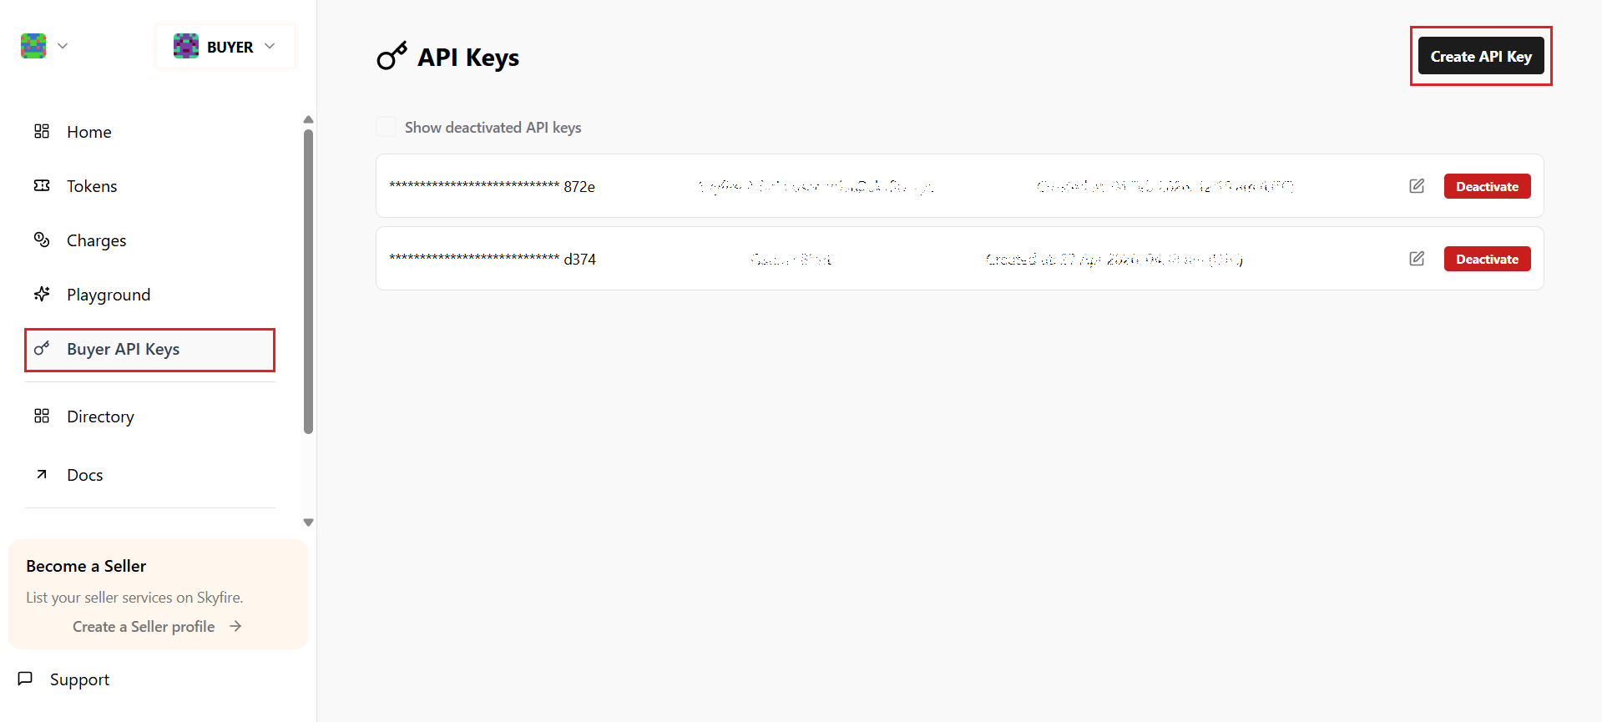Deactivate the key ending in d374
Image resolution: width=1602 pixels, height=722 pixels.
(1487, 259)
